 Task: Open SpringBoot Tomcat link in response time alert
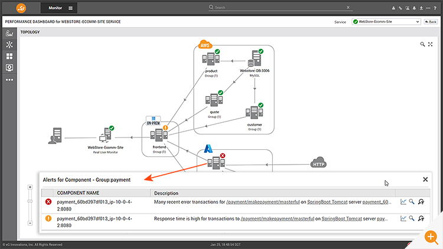(x=341, y=218)
